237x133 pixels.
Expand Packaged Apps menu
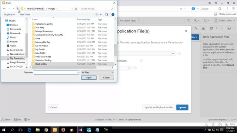tap(130, 20)
